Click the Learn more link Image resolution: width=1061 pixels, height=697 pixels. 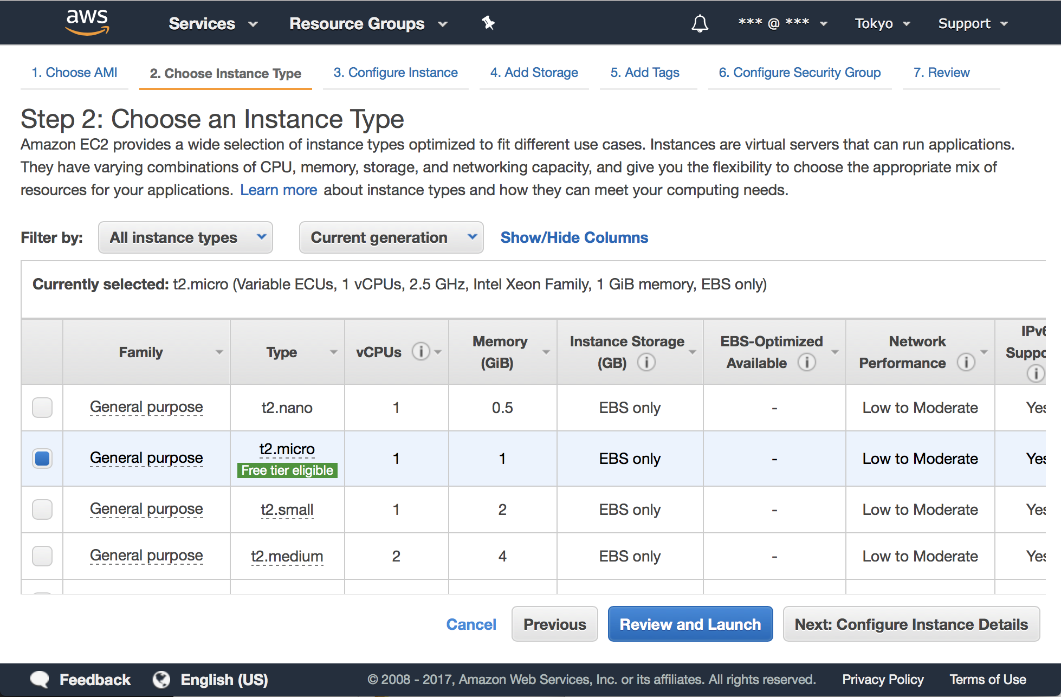[x=279, y=190]
